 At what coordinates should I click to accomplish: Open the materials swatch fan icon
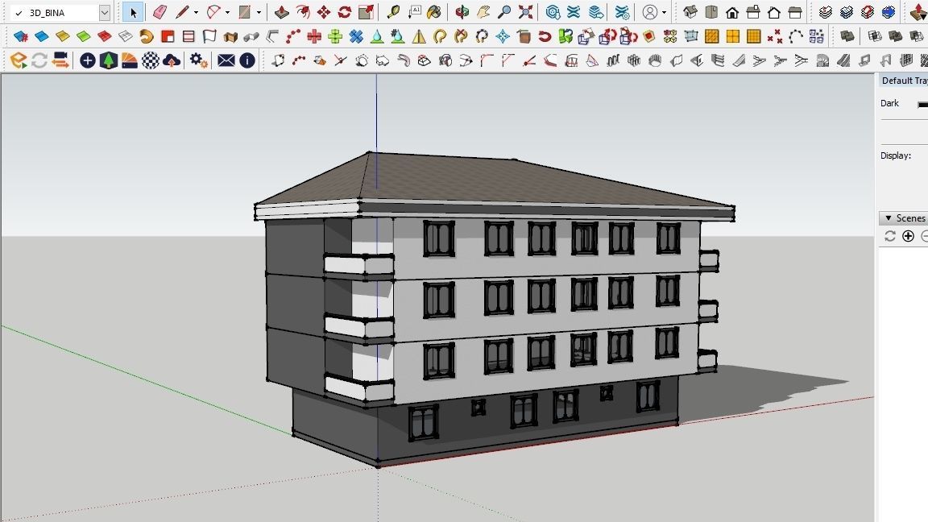130,60
